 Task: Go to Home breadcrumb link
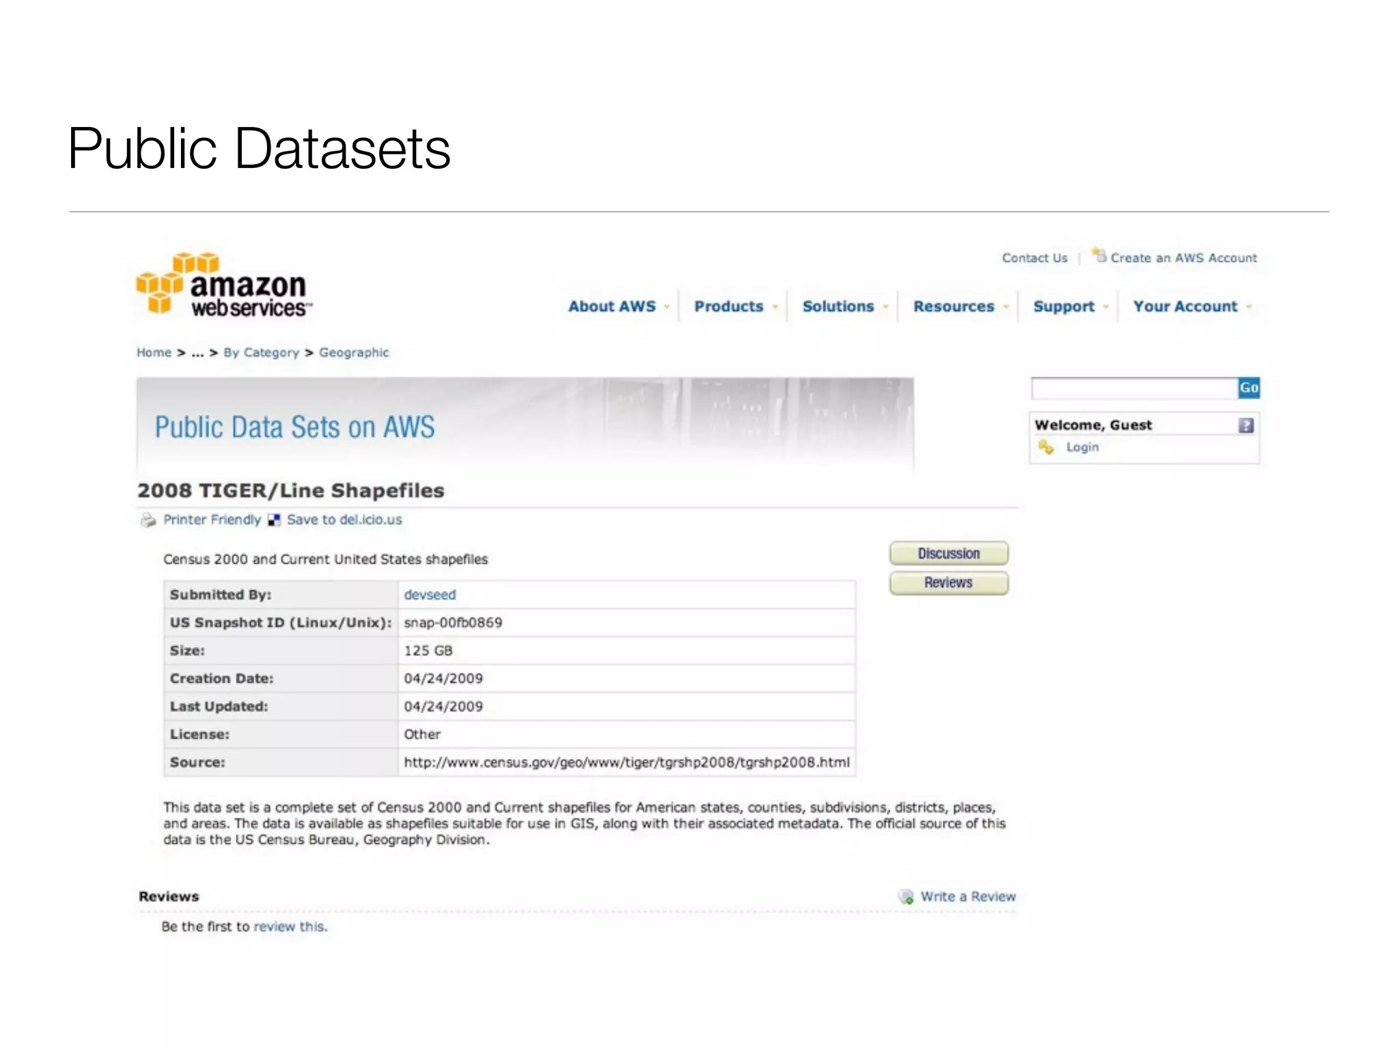click(154, 352)
